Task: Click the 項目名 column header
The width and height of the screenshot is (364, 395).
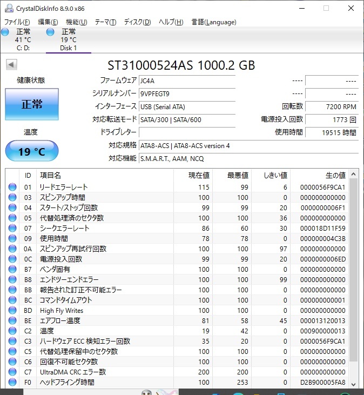Action: (x=105, y=175)
